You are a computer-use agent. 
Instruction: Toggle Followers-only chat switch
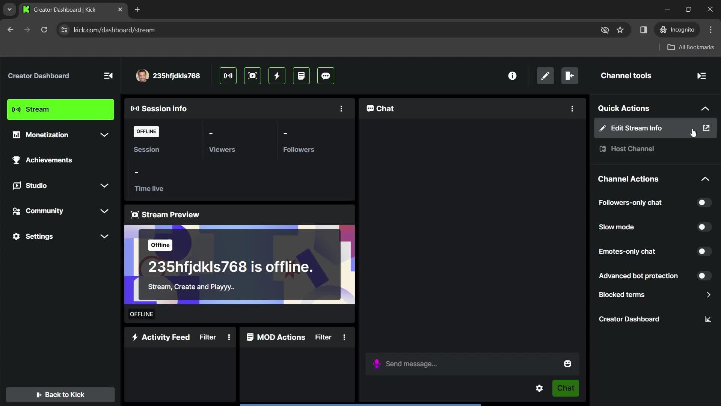pyautogui.click(x=704, y=202)
